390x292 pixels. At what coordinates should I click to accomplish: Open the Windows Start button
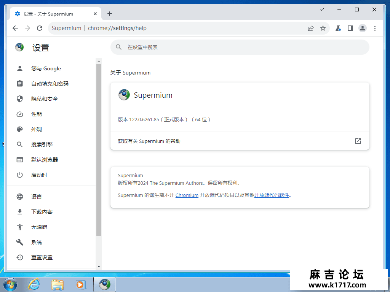click(x=10, y=284)
